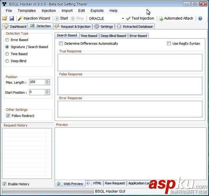Image resolution: width=209 pixels, height=196 pixels.
Task: Decrease Max. Length with down arrow
Action: tap(47, 83)
